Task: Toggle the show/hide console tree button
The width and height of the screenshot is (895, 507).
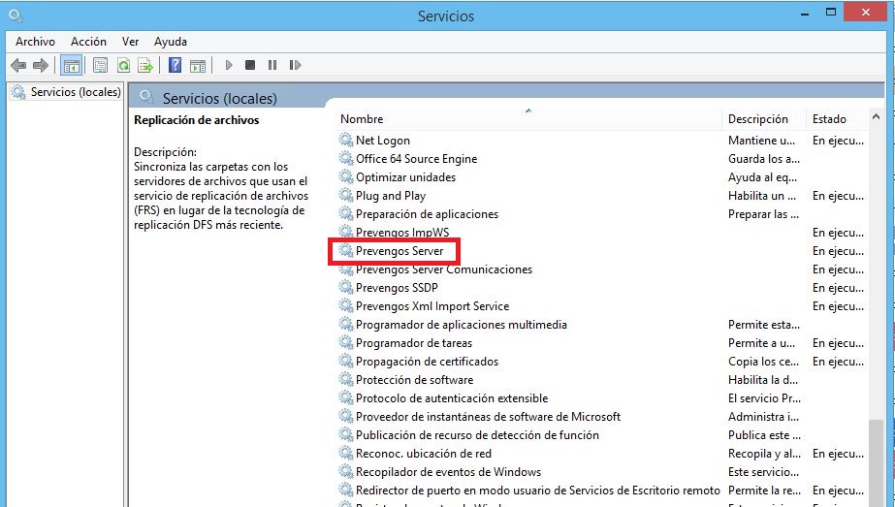Action: 71,65
